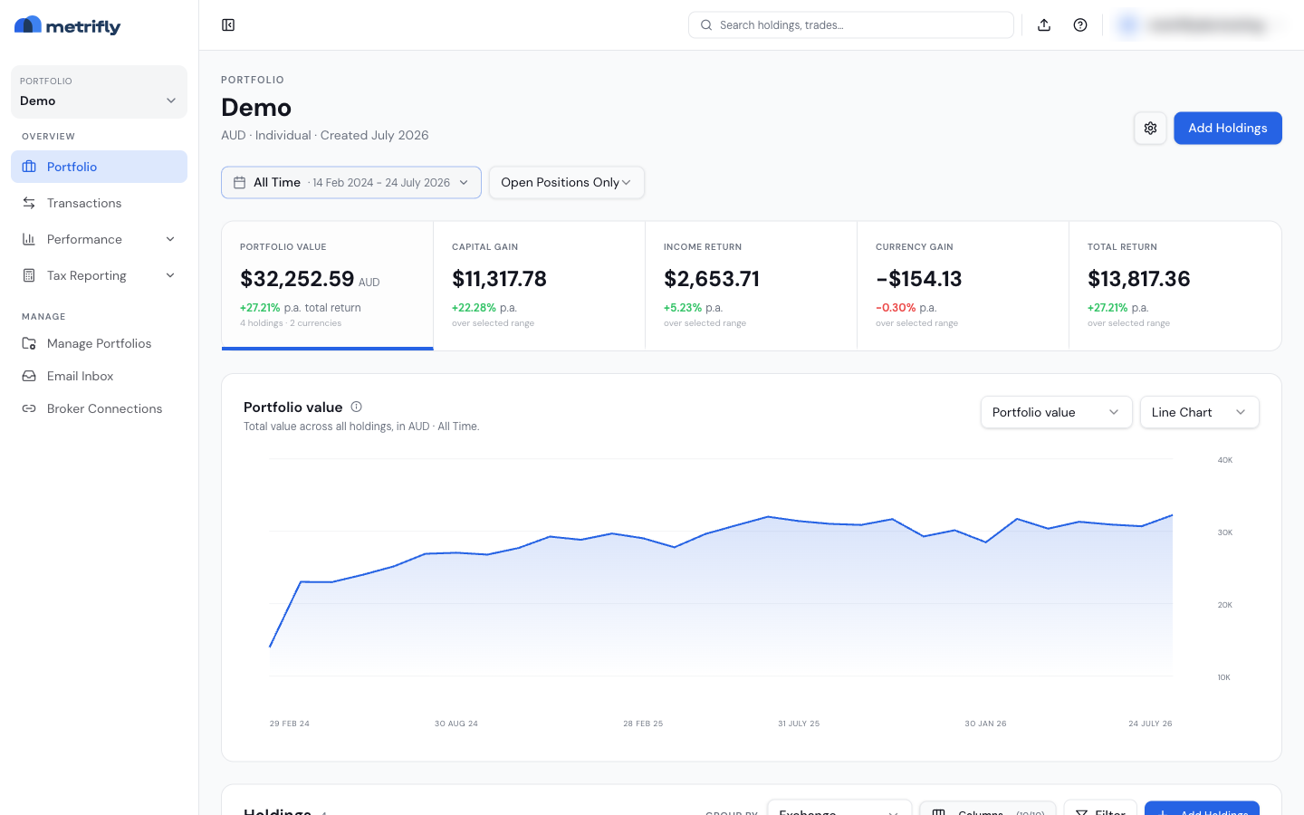The width and height of the screenshot is (1304, 815).
Task: Expand the Tax Reporting submenu chevron
Action: (x=170, y=275)
